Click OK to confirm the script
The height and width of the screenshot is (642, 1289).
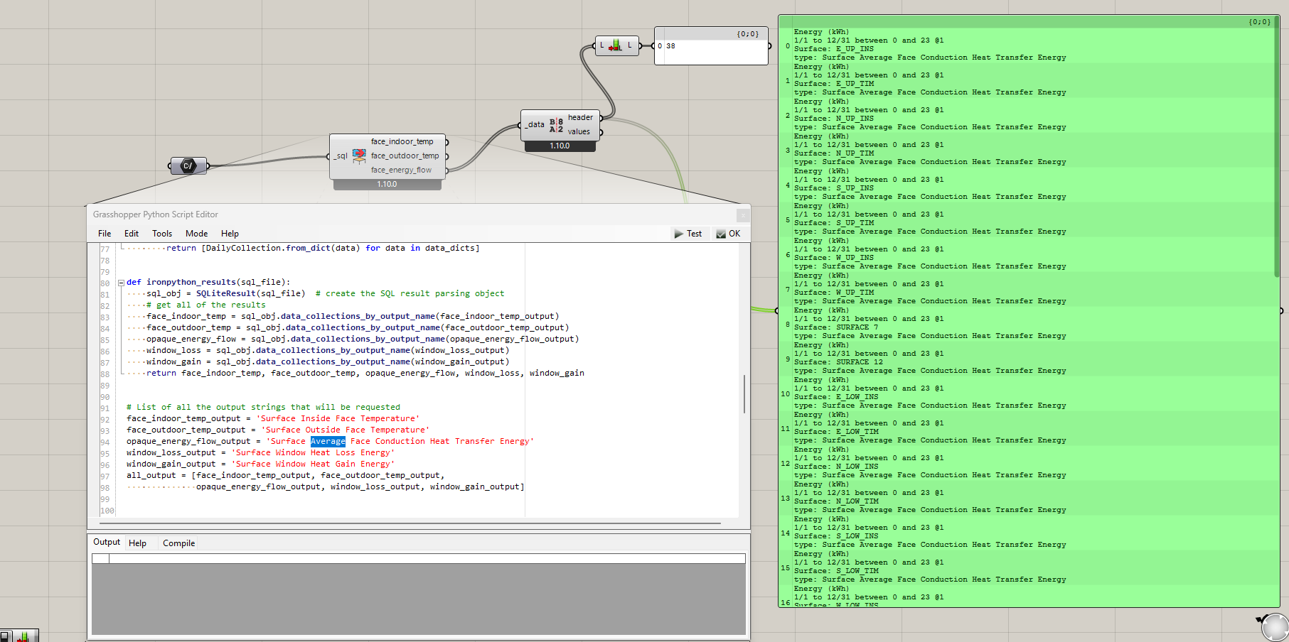point(729,234)
